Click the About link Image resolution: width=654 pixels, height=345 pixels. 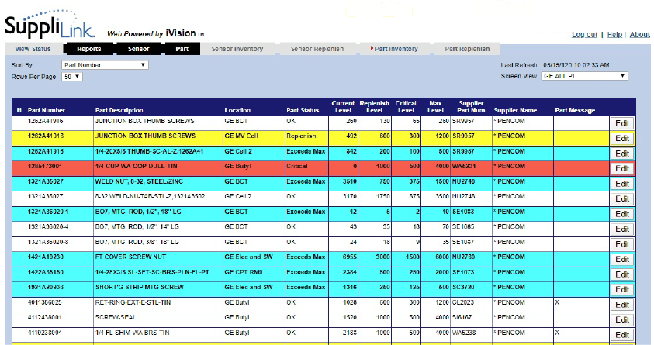639,35
